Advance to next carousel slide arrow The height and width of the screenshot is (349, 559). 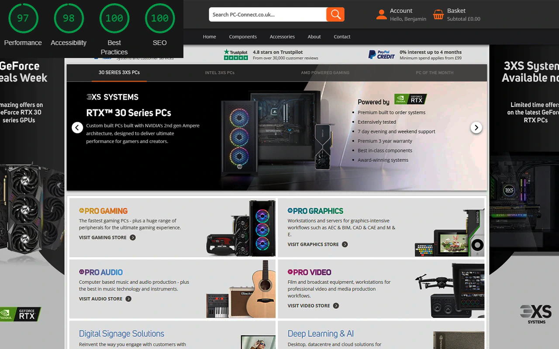476,128
